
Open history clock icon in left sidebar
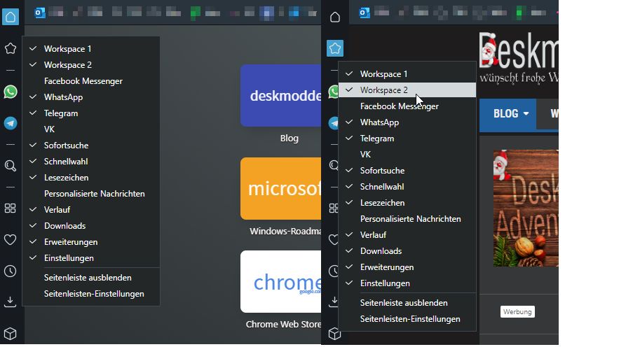coord(11,271)
